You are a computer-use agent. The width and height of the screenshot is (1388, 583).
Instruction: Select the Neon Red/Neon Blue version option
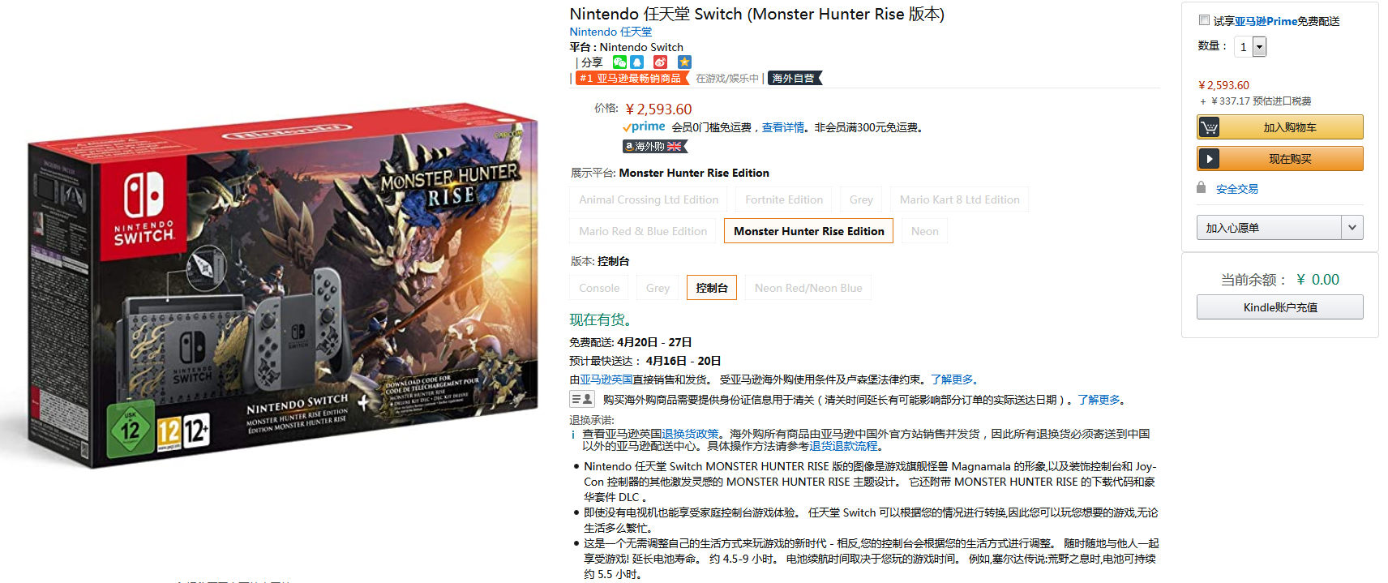pyautogui.click(x=808, y=288)
